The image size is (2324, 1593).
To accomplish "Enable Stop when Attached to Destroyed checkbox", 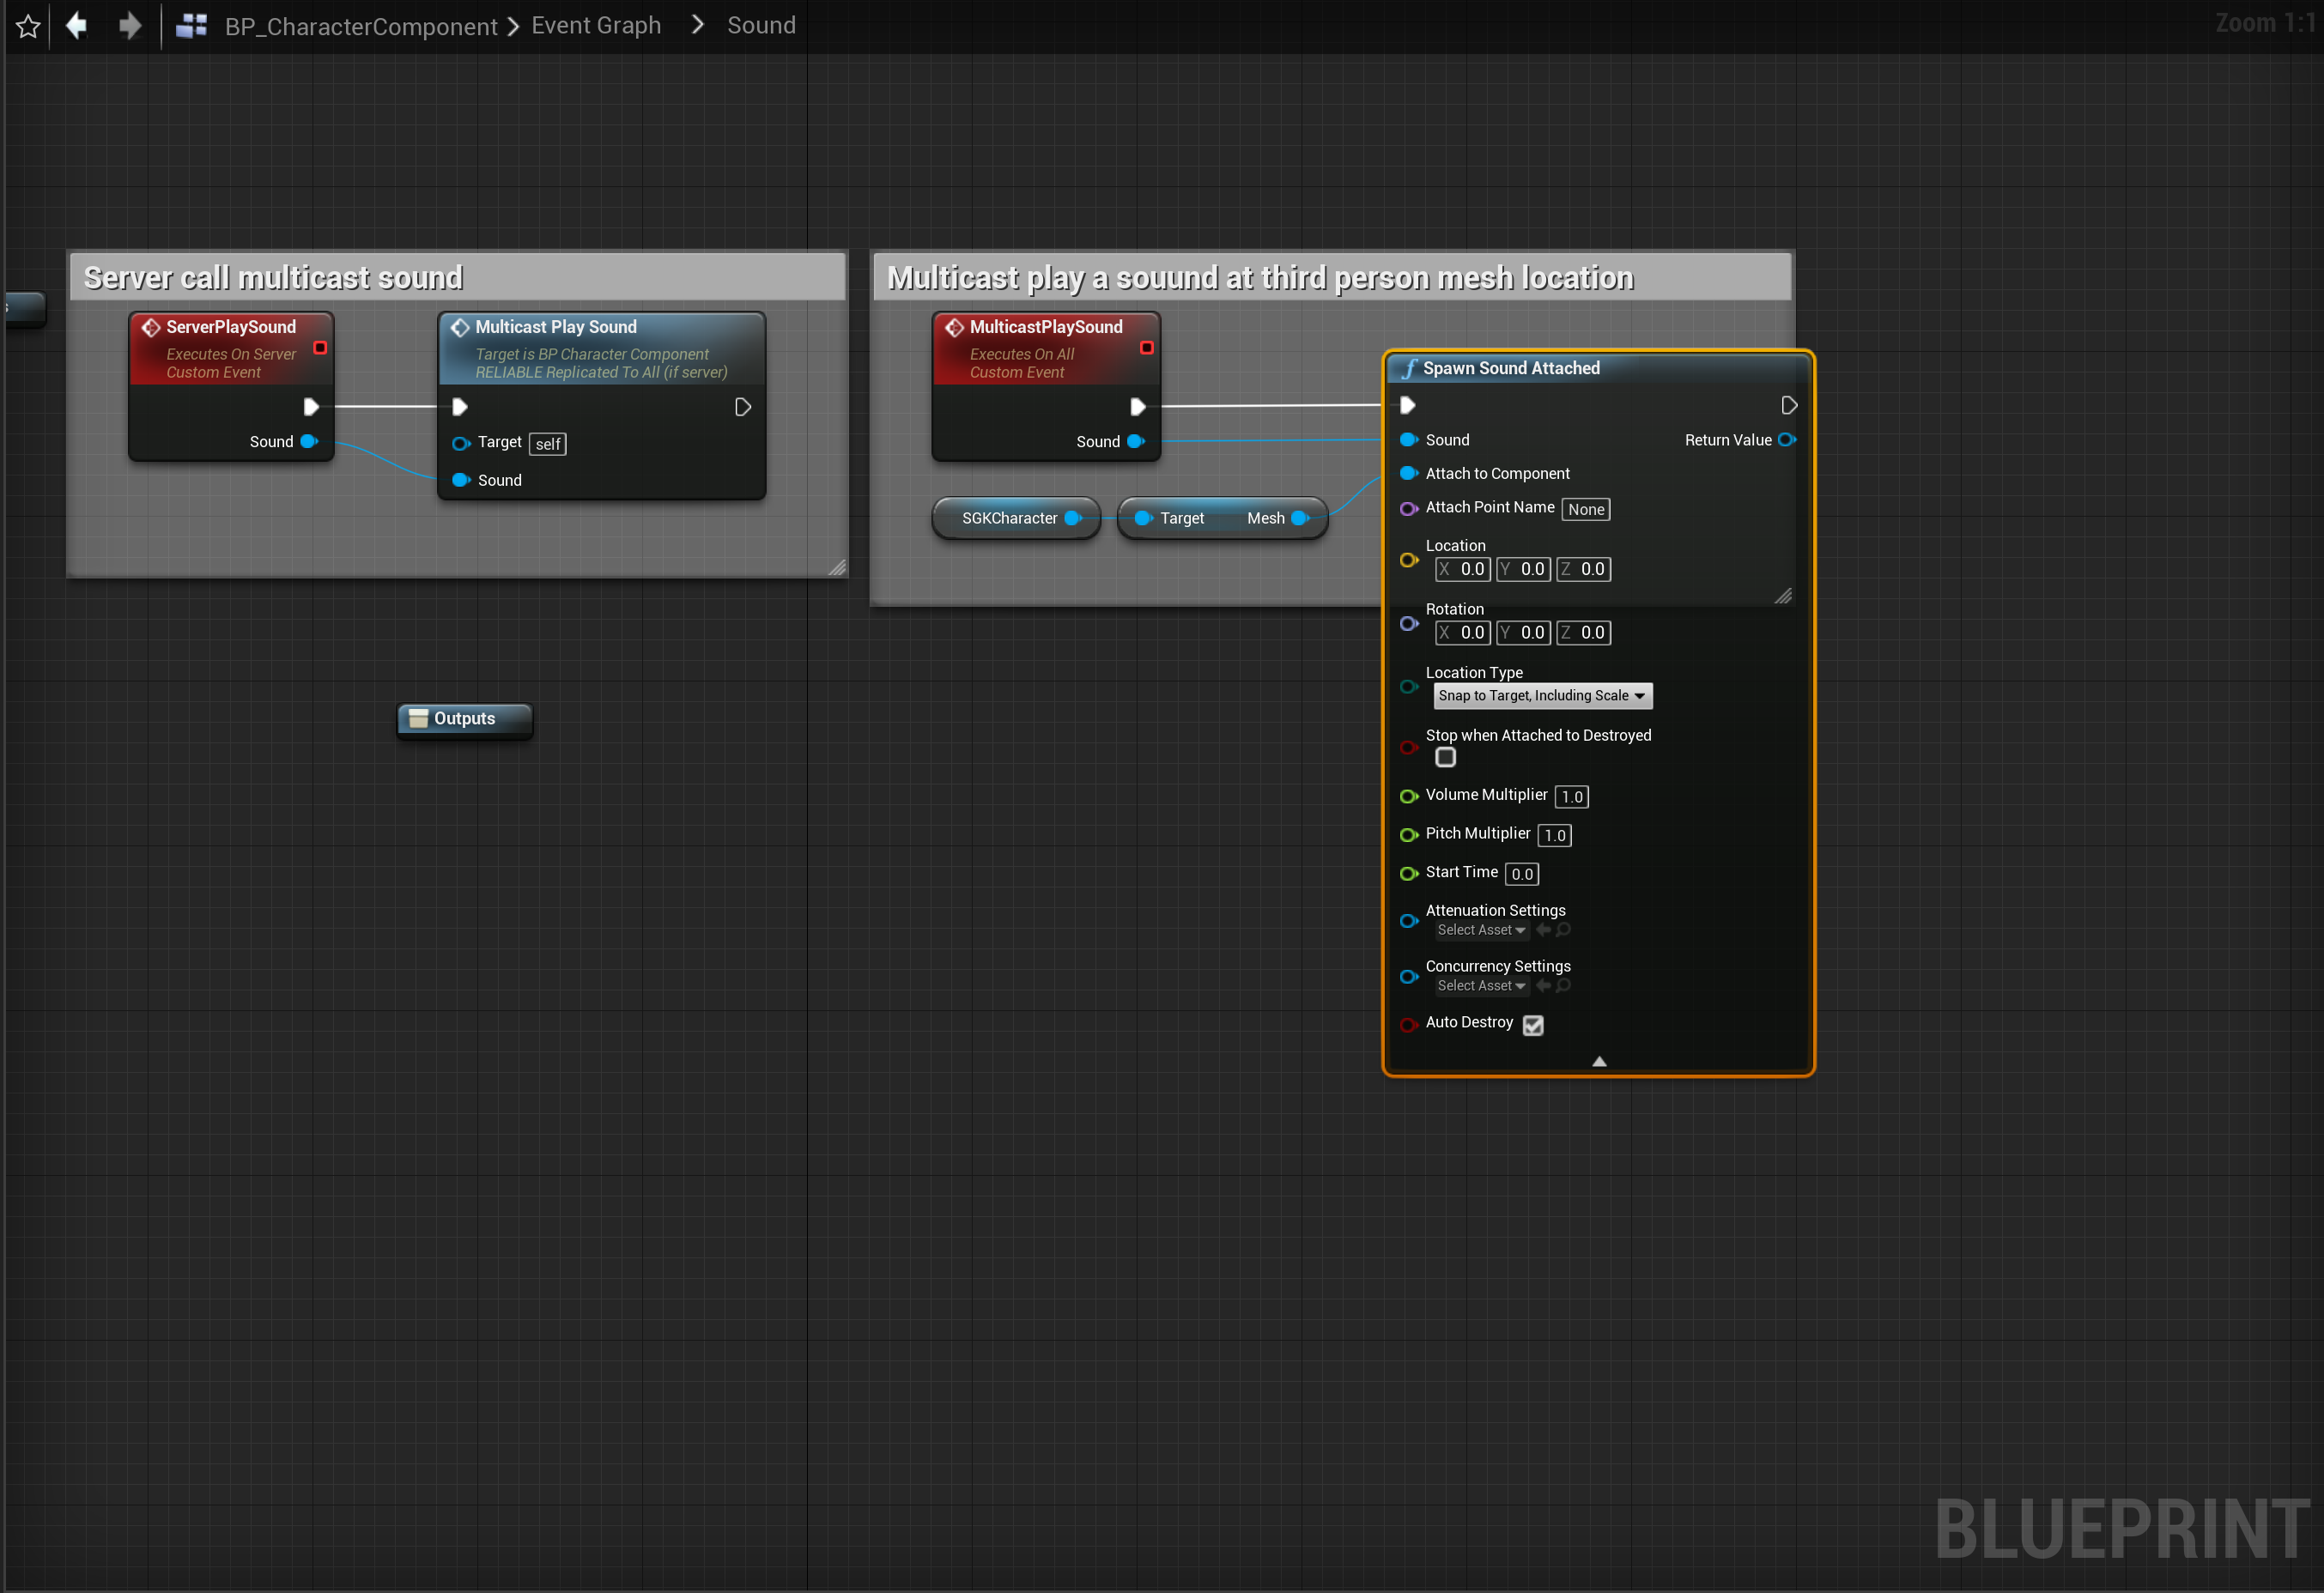I will 1445,758.
